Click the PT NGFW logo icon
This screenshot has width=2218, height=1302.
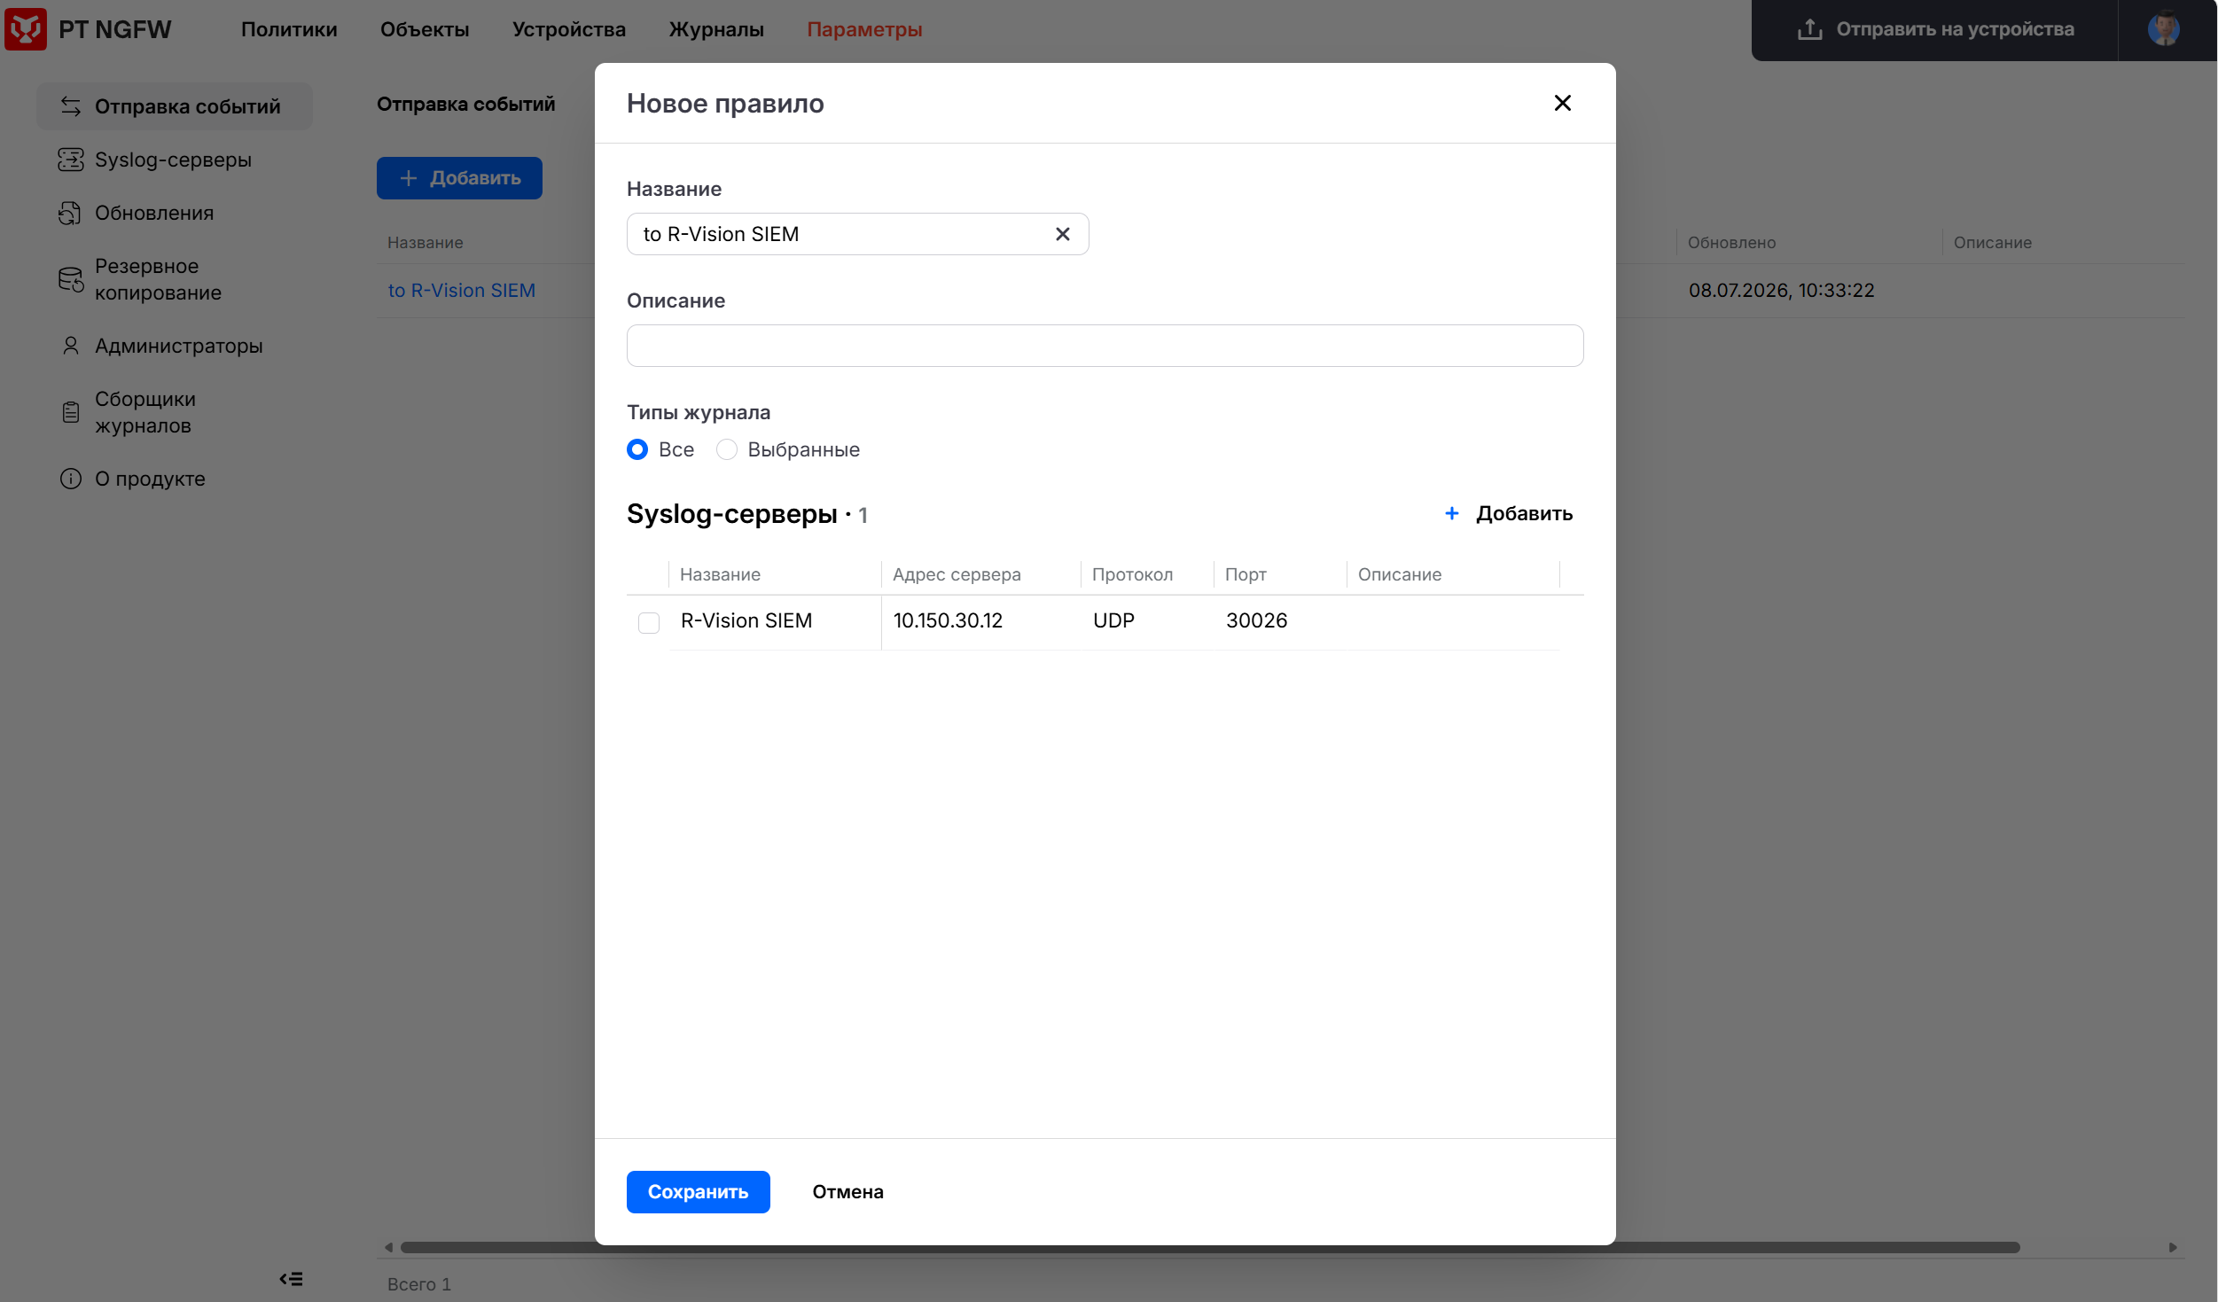tap(26, 29)
